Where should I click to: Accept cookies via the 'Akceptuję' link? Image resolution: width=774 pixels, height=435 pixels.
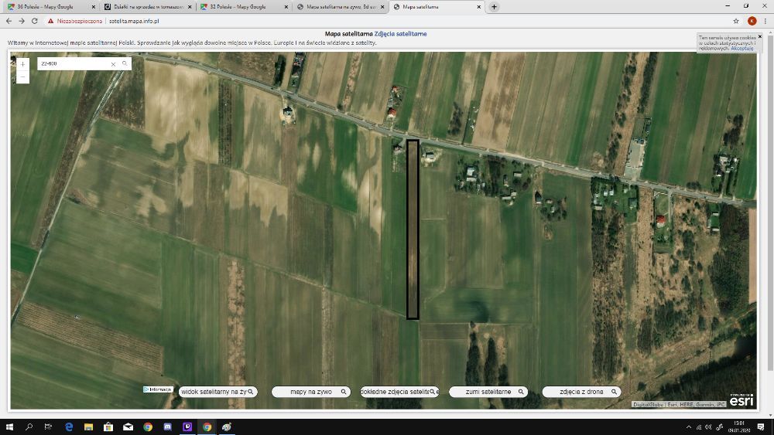(x=742, y=48)
